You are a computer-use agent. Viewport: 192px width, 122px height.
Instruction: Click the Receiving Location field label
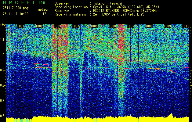click(x=71, y=7)
